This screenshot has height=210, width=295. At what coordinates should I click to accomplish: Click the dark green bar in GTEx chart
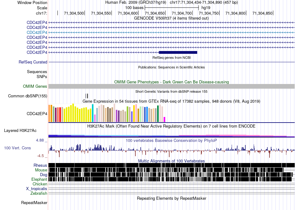click(x=158, y=114)
